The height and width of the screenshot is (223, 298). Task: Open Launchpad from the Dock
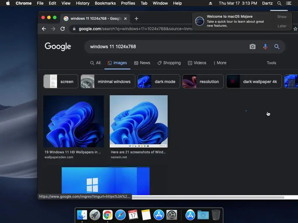pyautogui.click(x=95, y=215)
